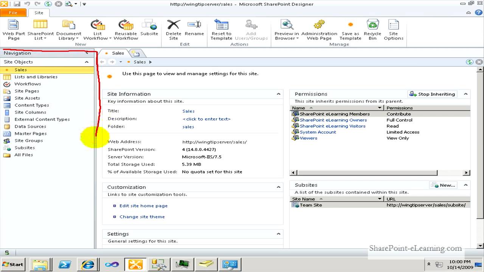Open Preview in Browser
Image resolution: width=484 pixels, height=272 pixels.
[x=287, y=29]
